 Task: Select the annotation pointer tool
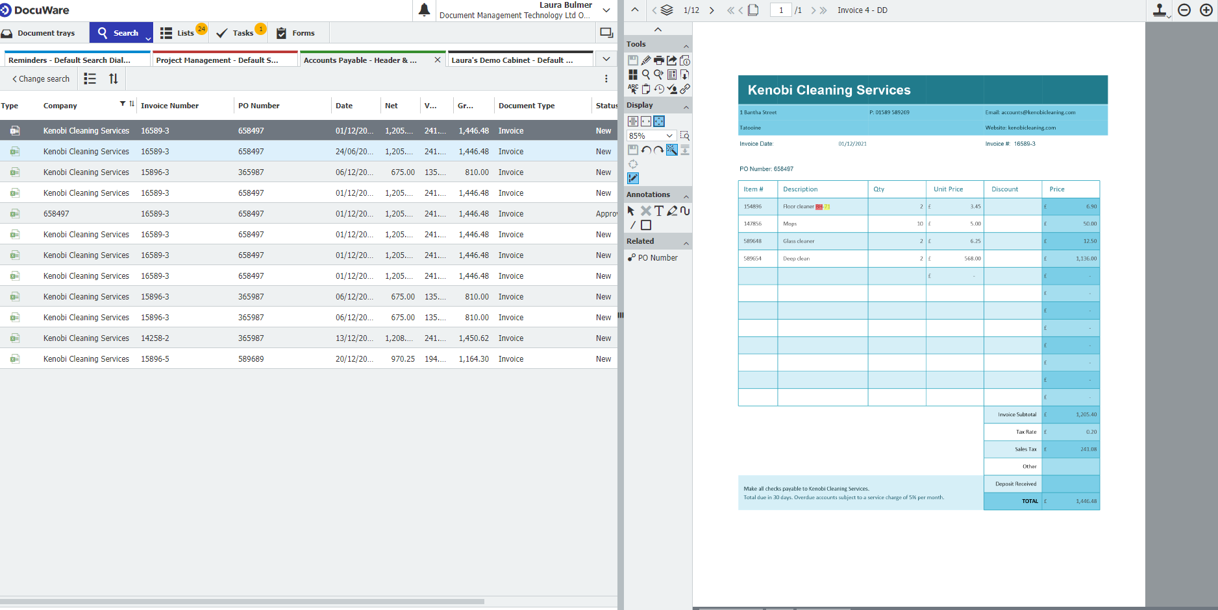tap(630, 211)
